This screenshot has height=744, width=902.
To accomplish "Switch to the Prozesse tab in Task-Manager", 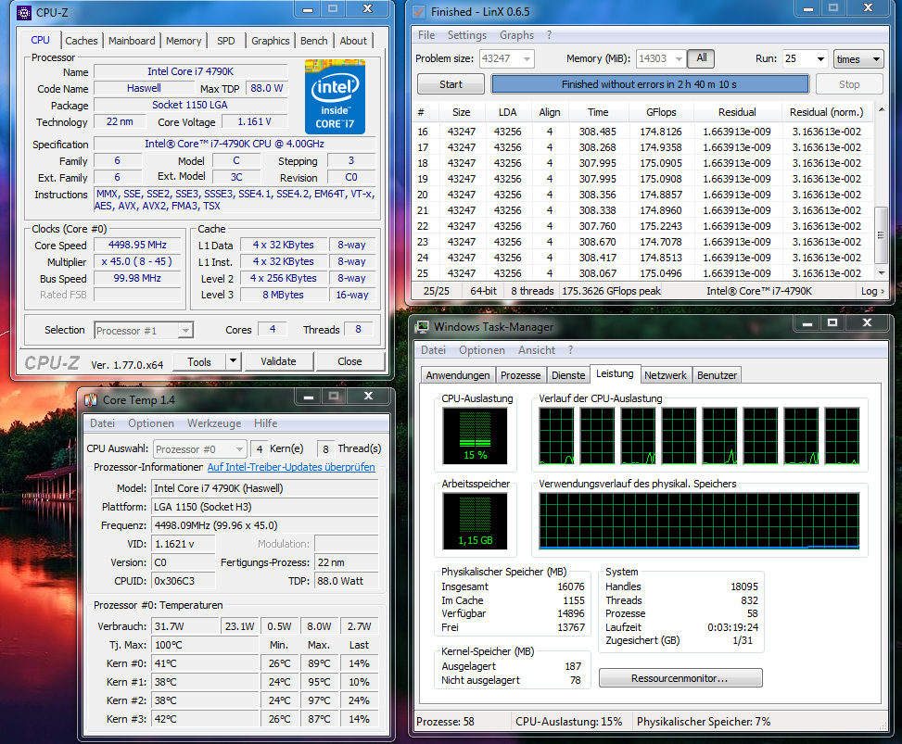I will click(x=520, y=375).
